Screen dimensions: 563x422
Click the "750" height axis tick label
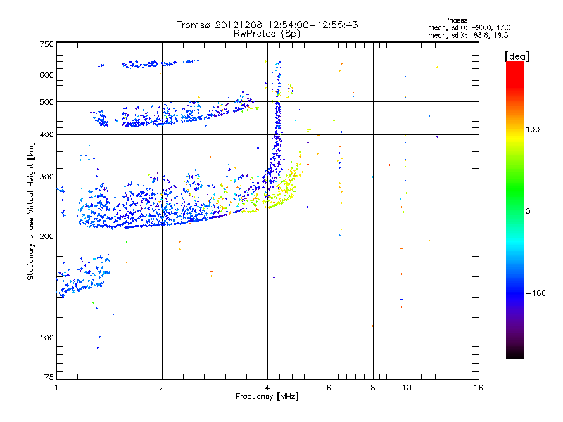click(x=46, y=44)
